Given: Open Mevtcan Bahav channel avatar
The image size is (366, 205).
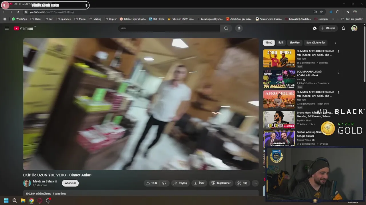Looking at the screenshot, I should [27, 183].
